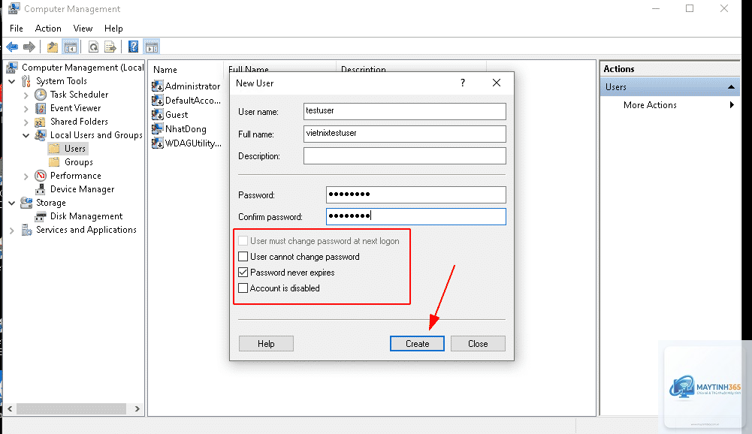Collapse the Users section in Actions pane
Viewport: 752px width, 434px height.
click(731, 87)
